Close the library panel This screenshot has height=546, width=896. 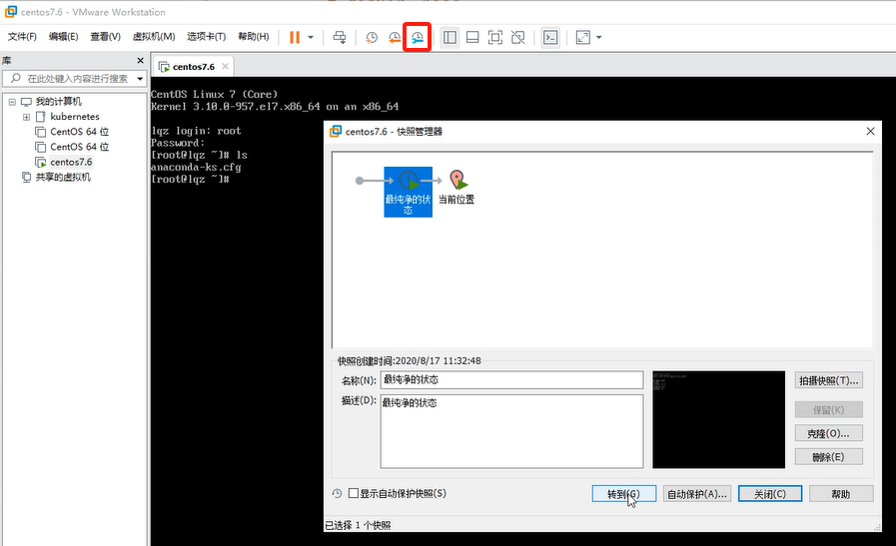[141, 61]
